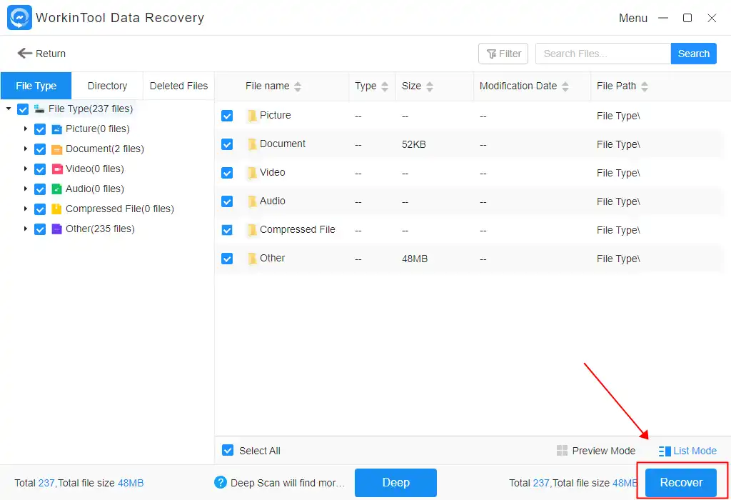Screen dimensions: 731x500
Task: Click the File Type root drive icon
Action: [x=39, y=109]
